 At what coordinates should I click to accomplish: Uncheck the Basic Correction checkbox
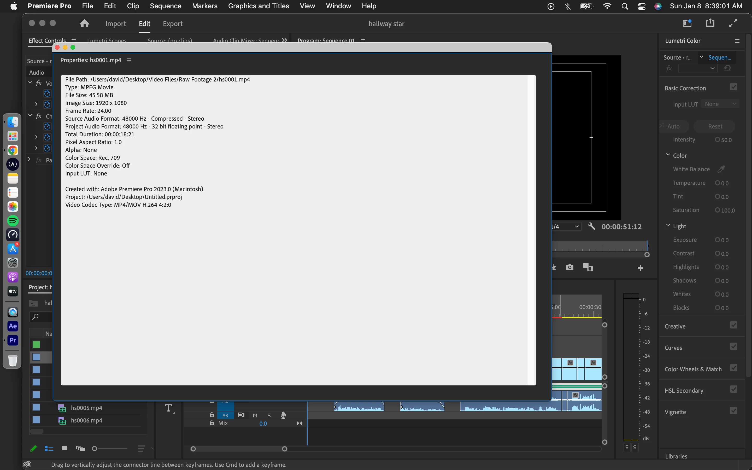pos(733,87)
